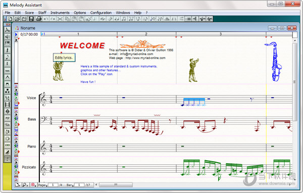Open the red target dropdown at bottom
This screenshot has height=193, width=303.
click(x=33, y=185)
